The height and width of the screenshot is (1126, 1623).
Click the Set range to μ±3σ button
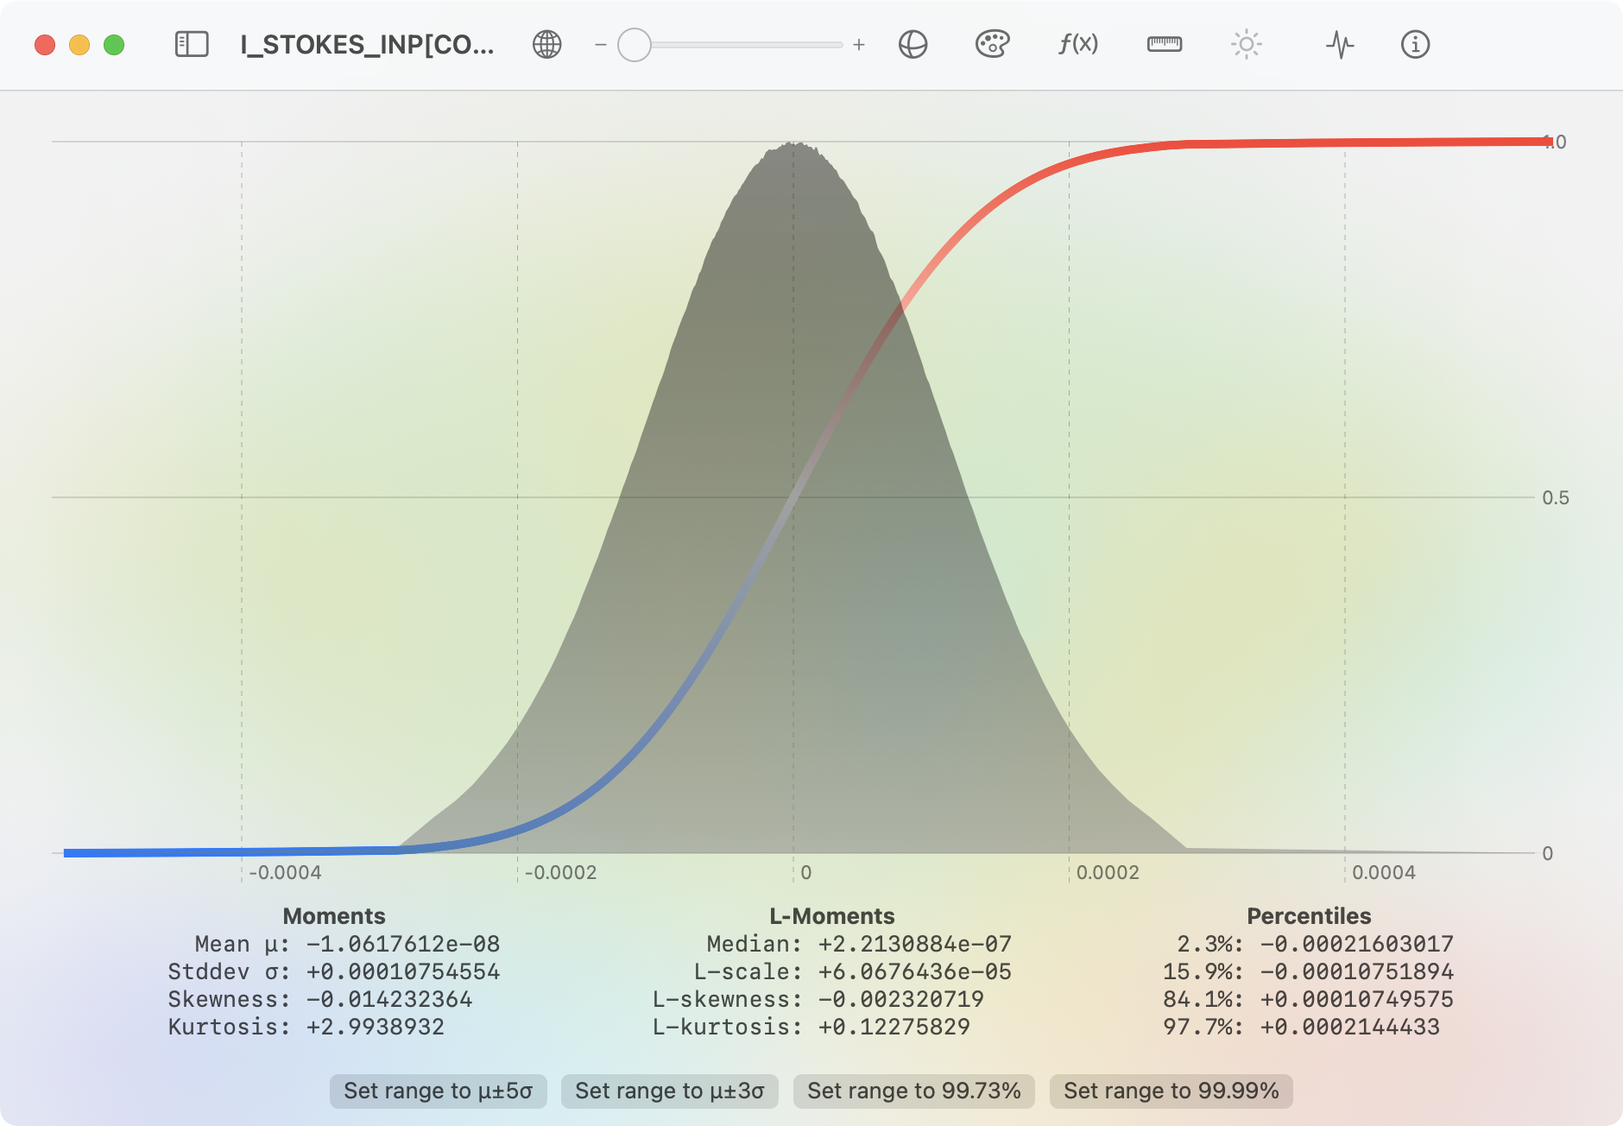point(669,1091)
